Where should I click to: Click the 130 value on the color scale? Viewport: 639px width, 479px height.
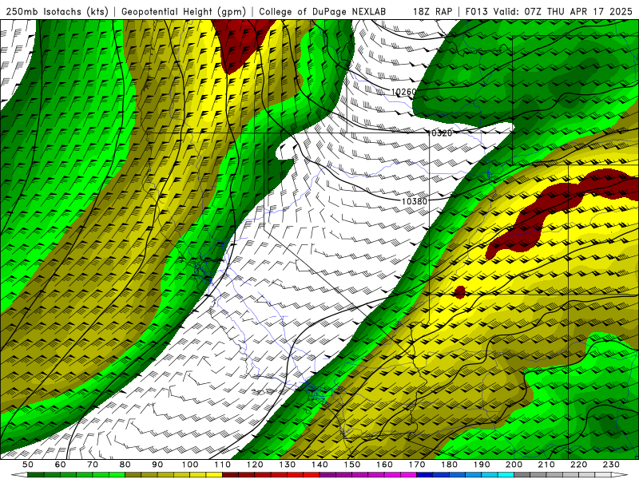(x=288, y=465)
